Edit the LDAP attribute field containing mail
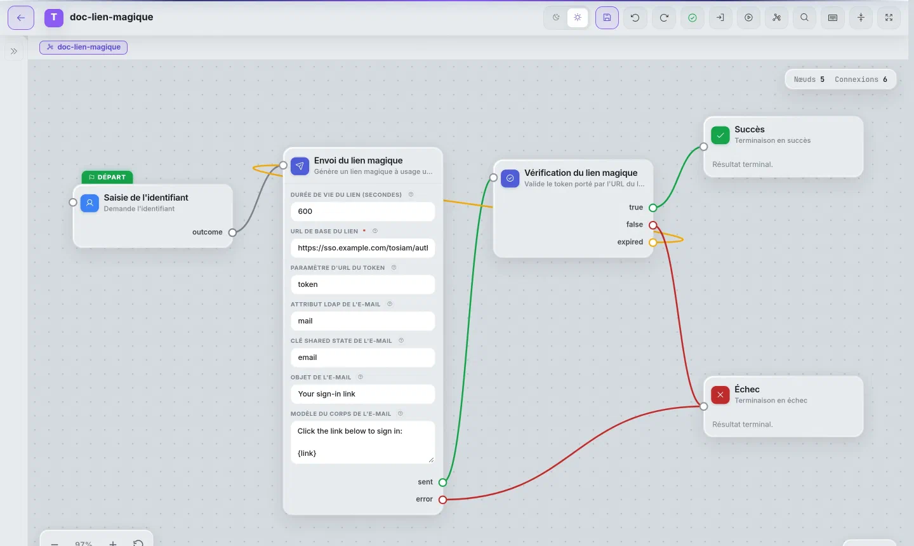Viewport: 914px width, 546px height. pos(363,321)
